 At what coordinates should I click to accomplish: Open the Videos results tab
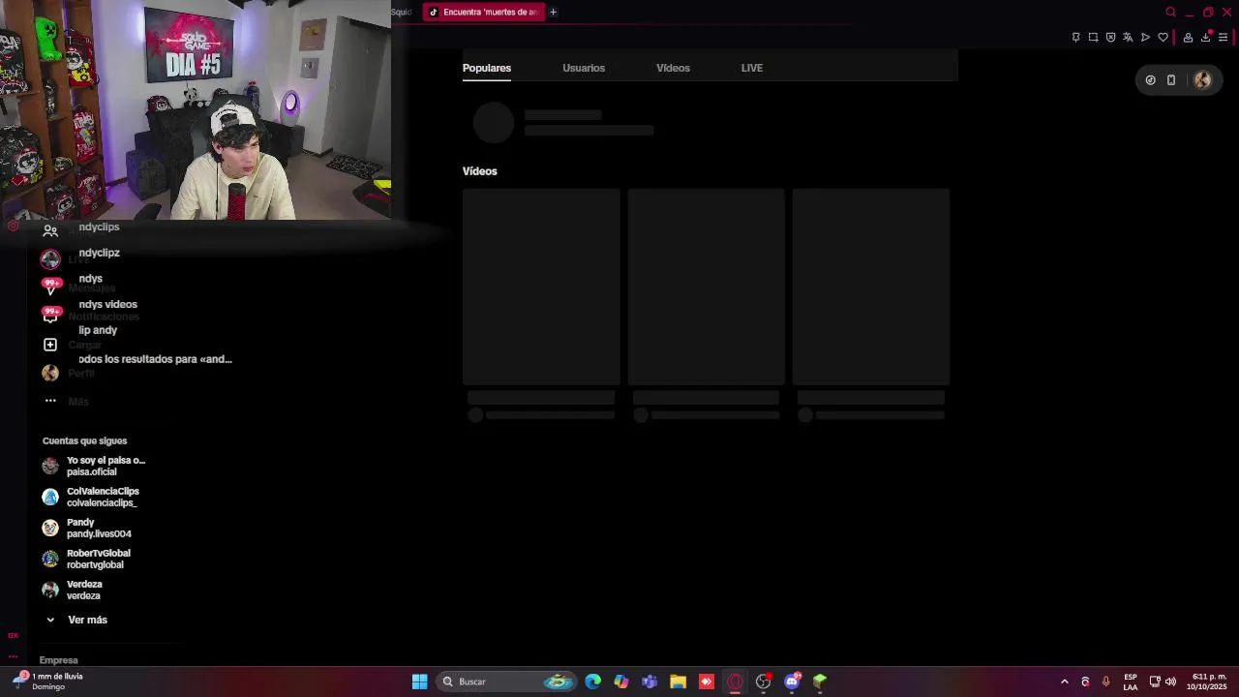(x=673, y=68)
